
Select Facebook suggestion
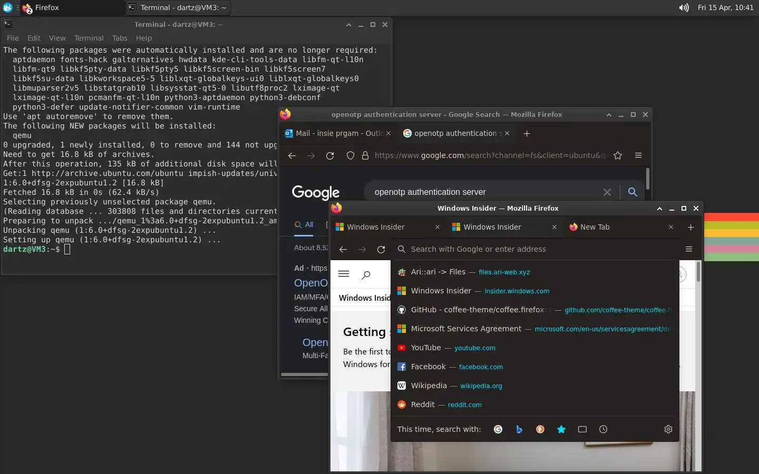coord(534,367)
